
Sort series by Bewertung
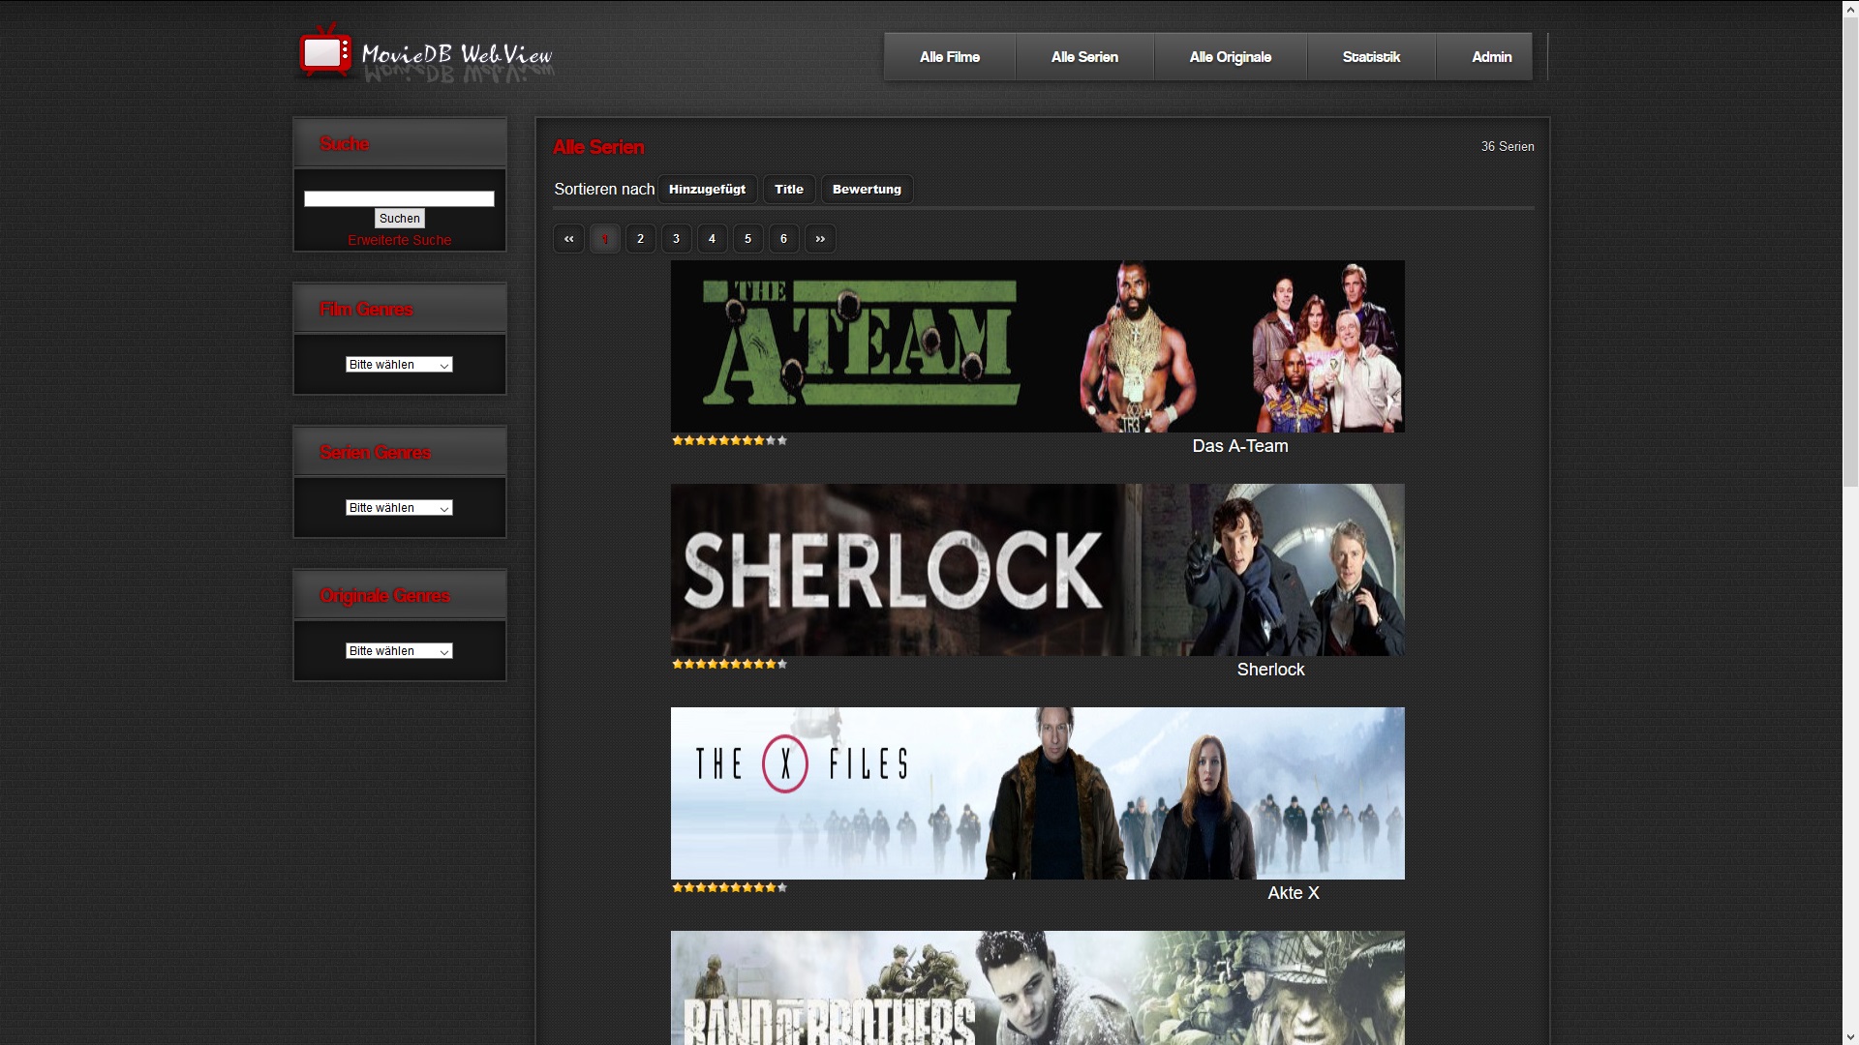tap(867, 190)
